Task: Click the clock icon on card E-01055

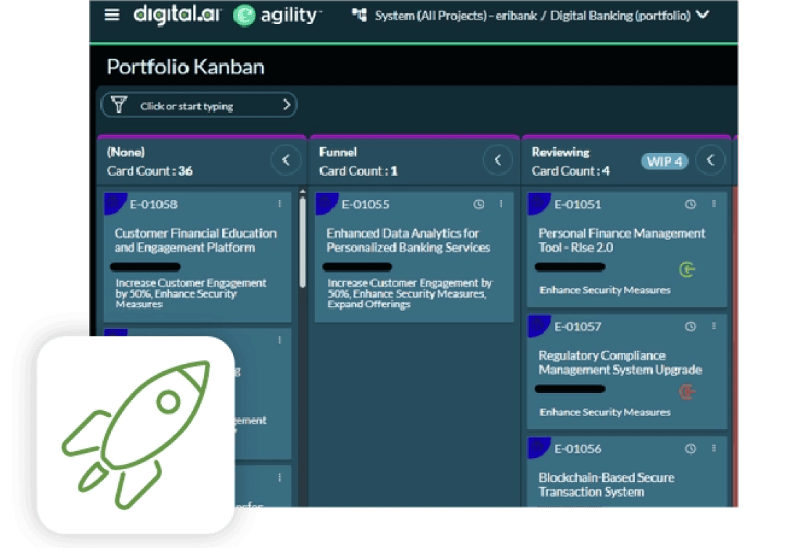Action: (478, 204)
